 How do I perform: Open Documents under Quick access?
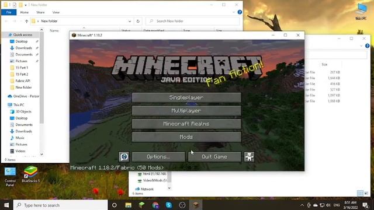(x=24, y=54)
